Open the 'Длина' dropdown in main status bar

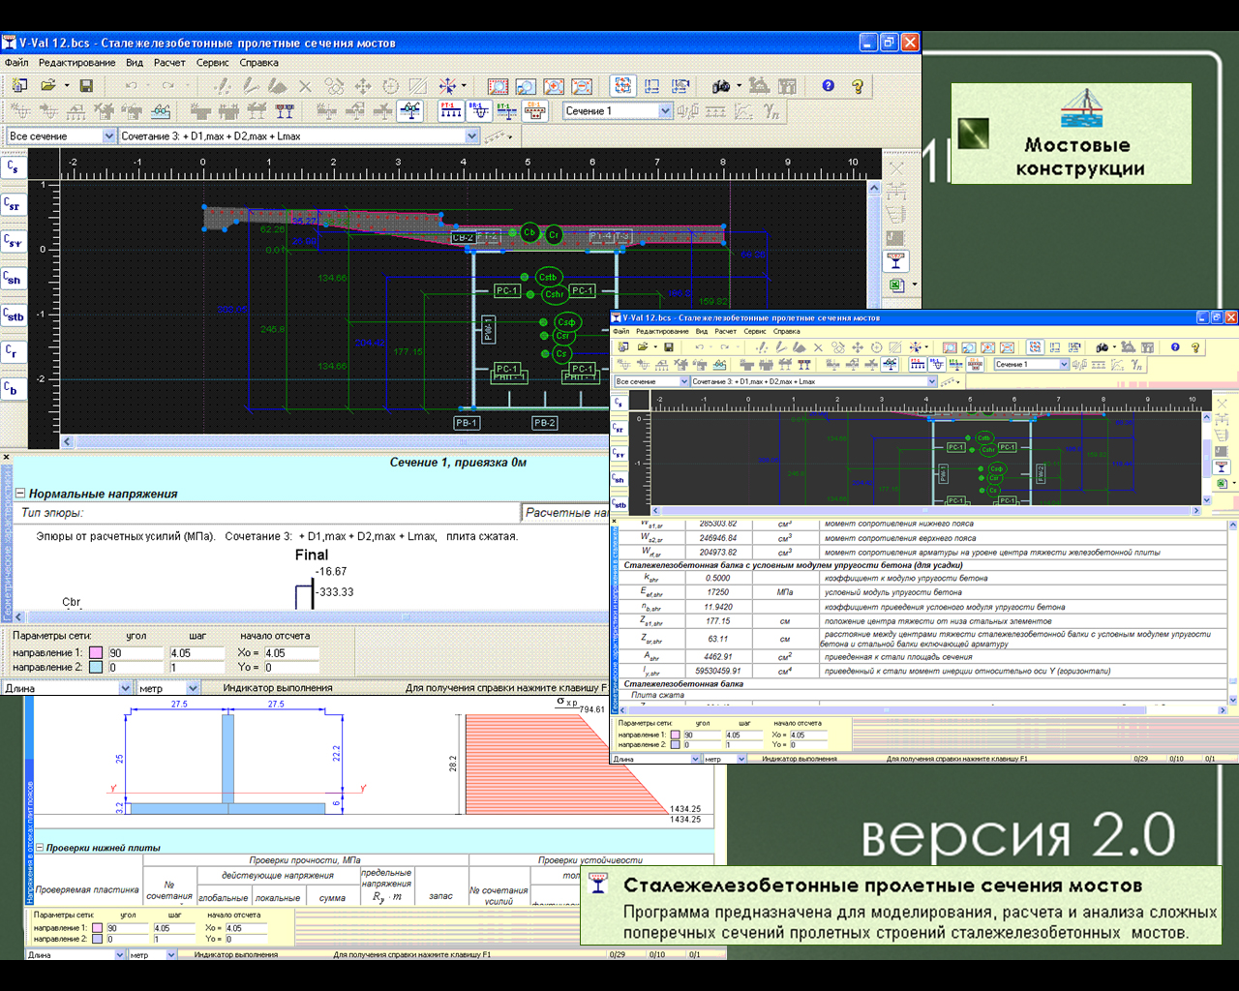(125, 688)
